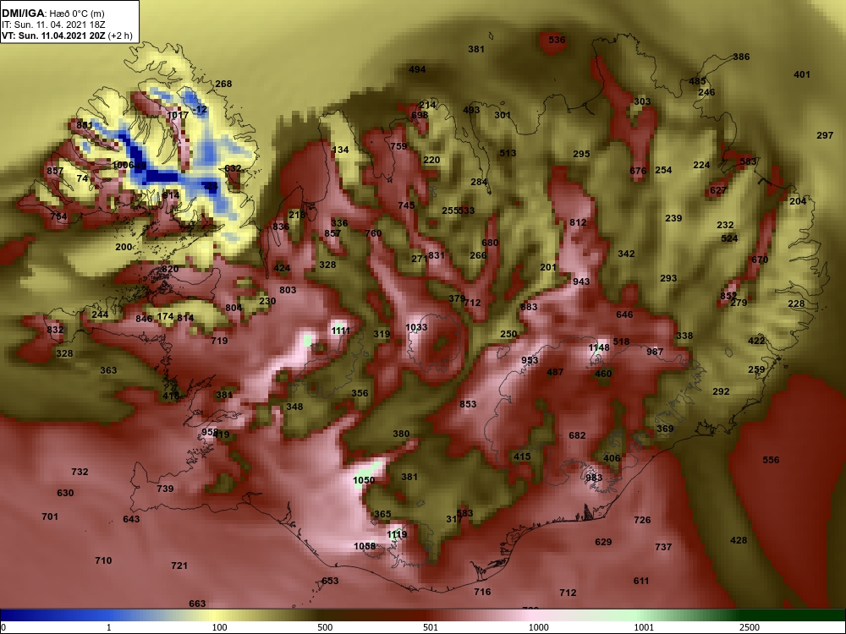
Task: Select the 987 map value
Action: coord(655,352)
